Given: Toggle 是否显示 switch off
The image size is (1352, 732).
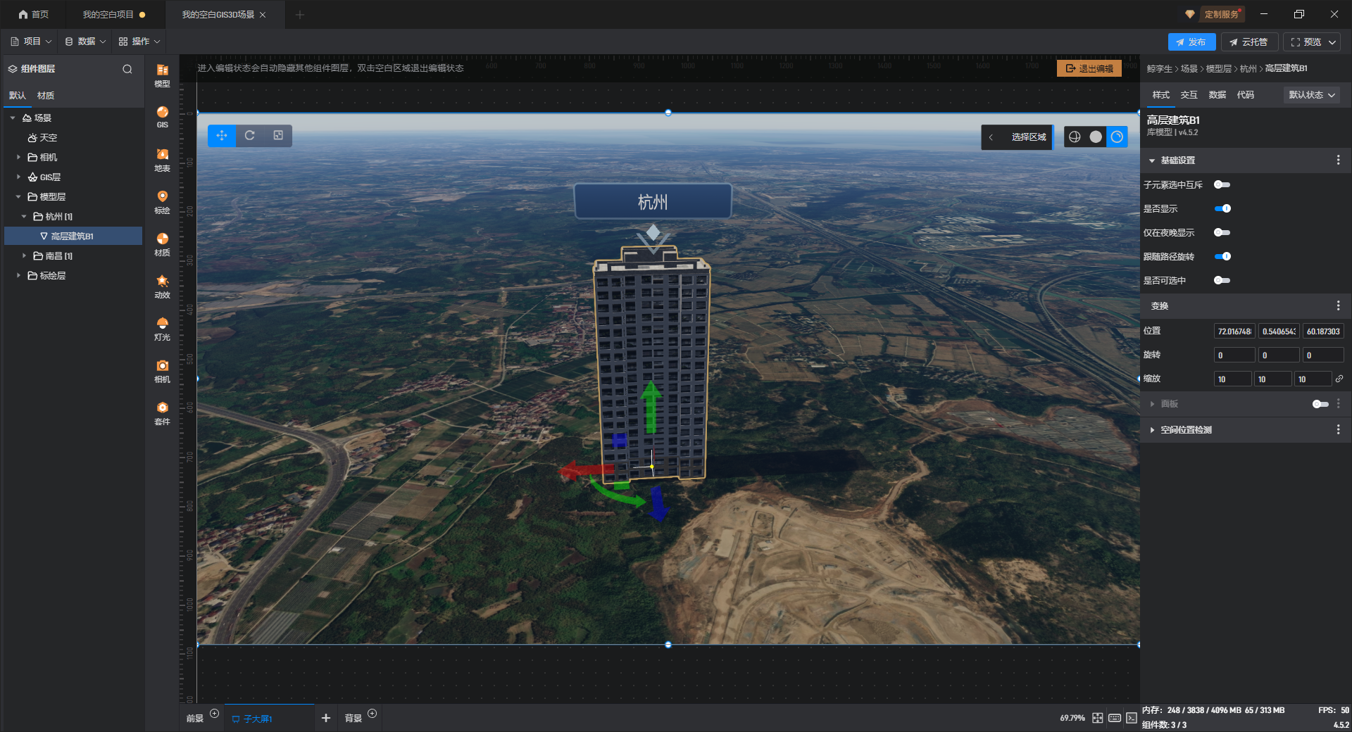Looking at the screenshot, I should 1222,208.
